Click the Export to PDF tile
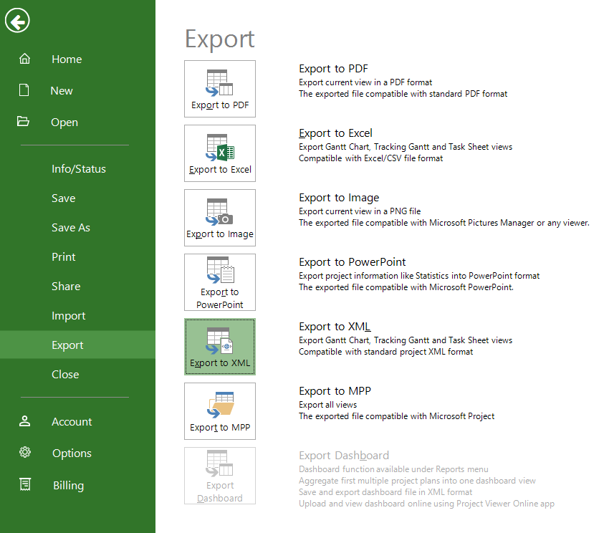 (x=220, y=89)
